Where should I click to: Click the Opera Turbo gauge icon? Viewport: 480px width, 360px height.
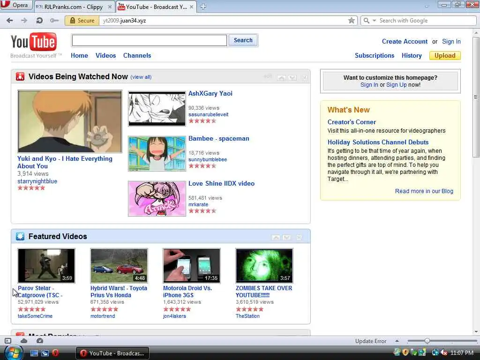[40, 341]
